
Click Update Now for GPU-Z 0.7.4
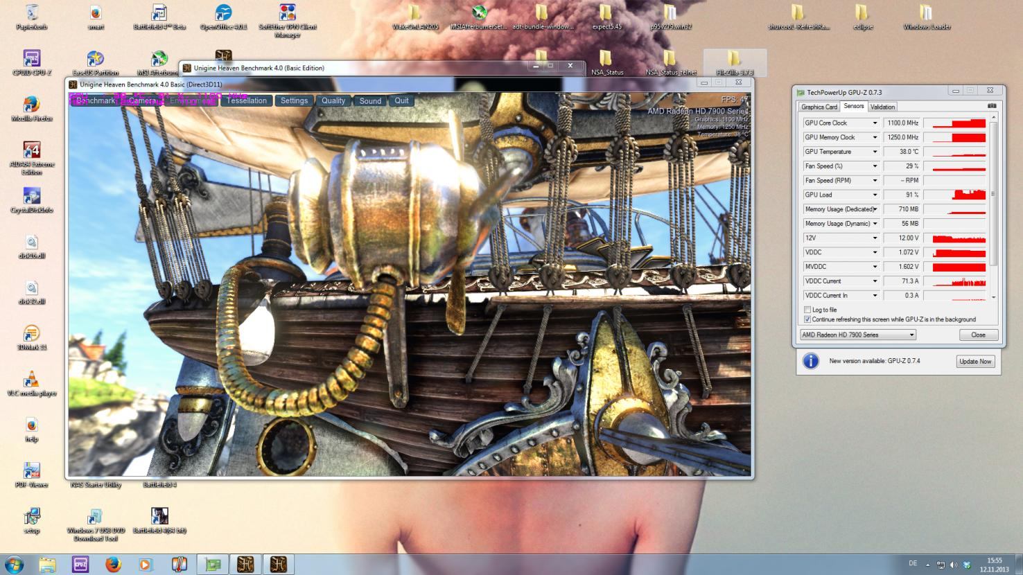tap(975, 362)
